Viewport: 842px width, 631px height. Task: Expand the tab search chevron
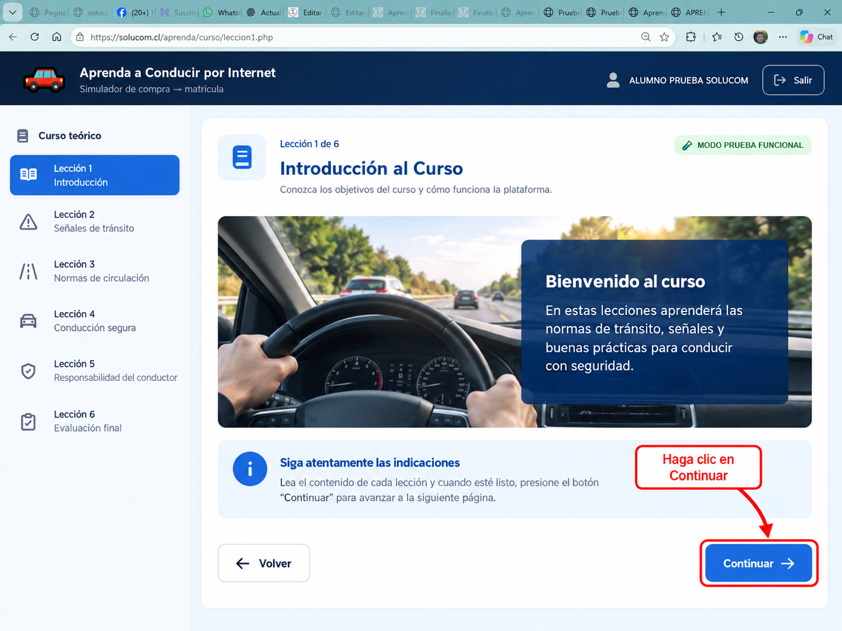(x=12, y=12)
